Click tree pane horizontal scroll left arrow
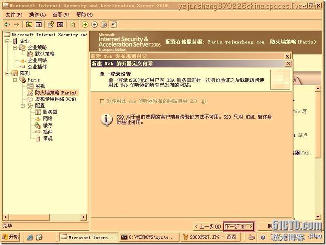This screenshot has height=245, width=326. [6, 217]
